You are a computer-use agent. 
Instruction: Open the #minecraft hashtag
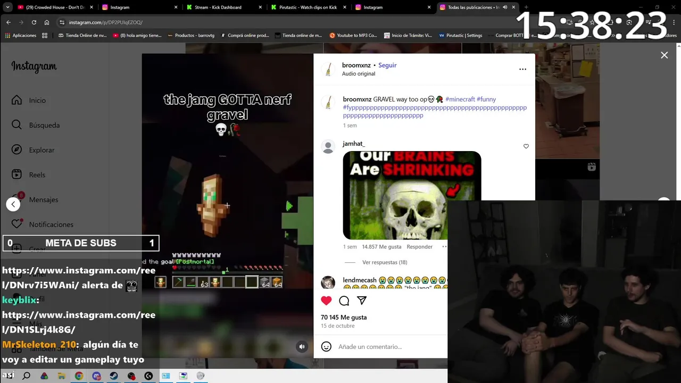(460, 99)
